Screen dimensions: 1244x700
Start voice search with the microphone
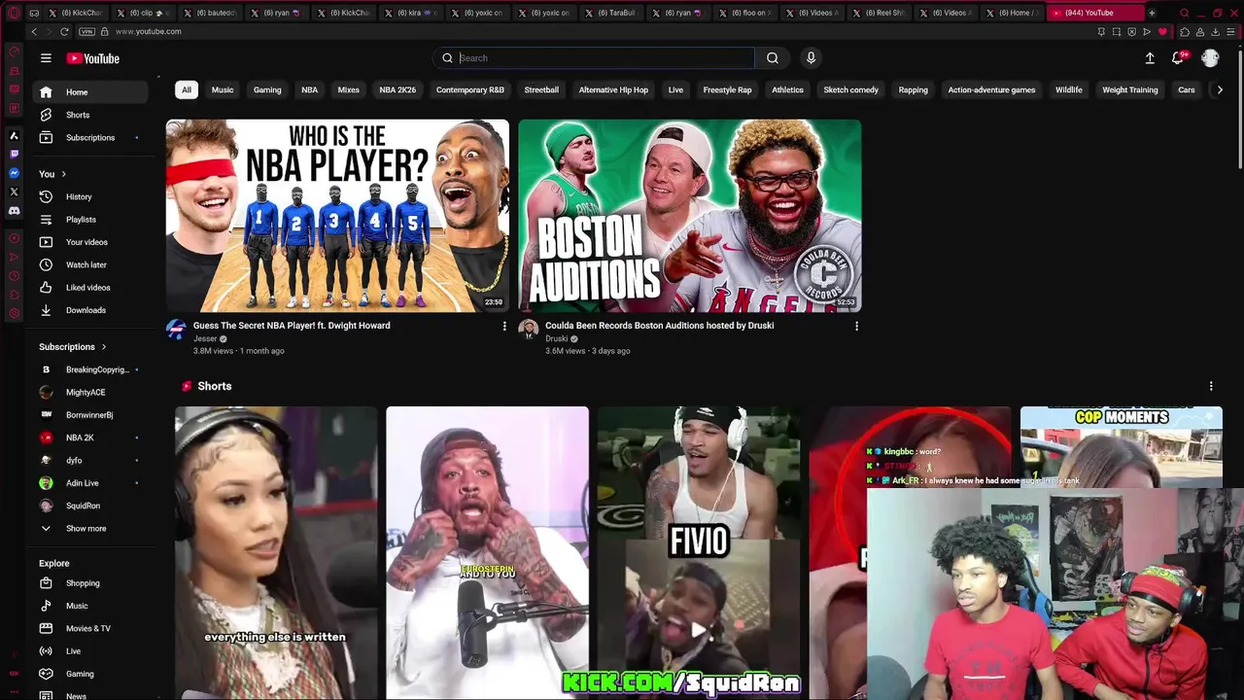coord(811,58)
